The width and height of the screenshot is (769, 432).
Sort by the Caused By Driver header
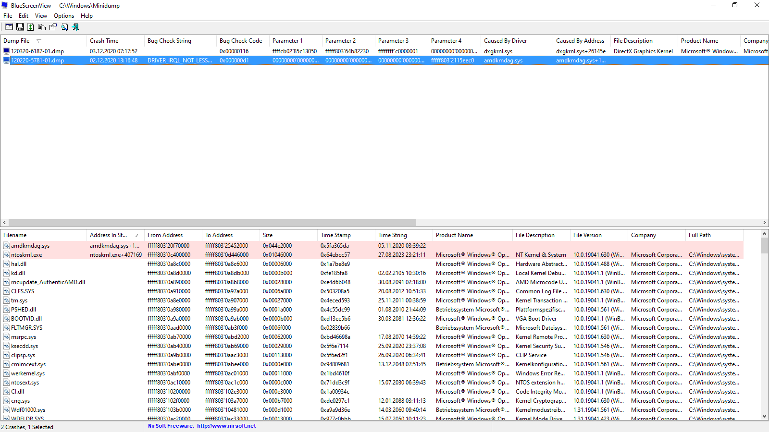coord(517,41)
